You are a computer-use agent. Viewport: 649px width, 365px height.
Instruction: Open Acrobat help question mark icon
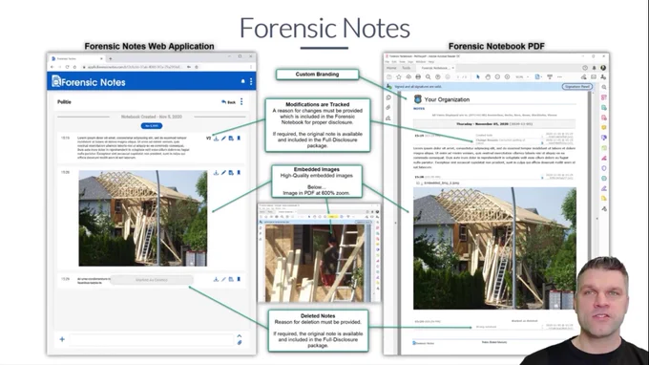tap(585, 68)
